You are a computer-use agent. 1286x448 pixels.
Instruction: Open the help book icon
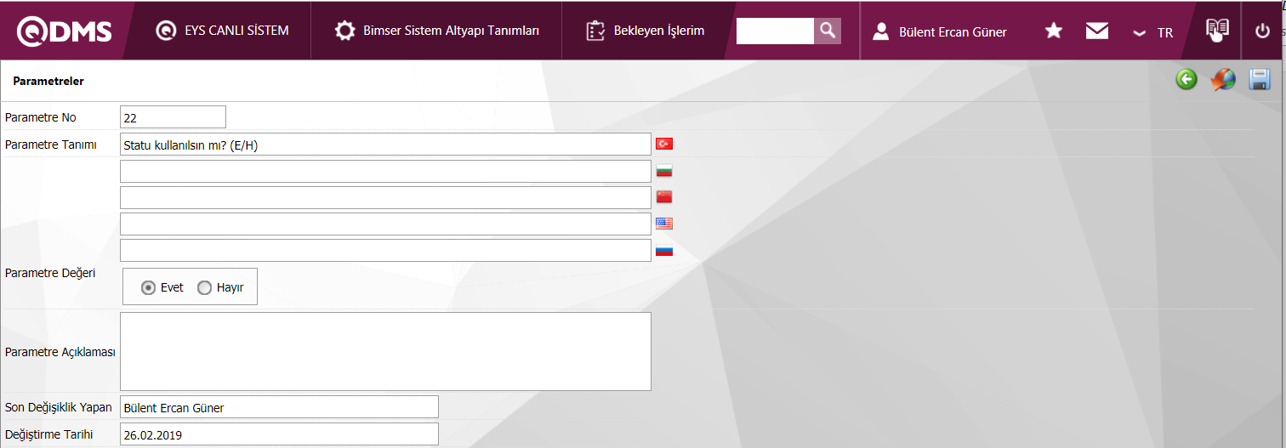[1217, 30]
